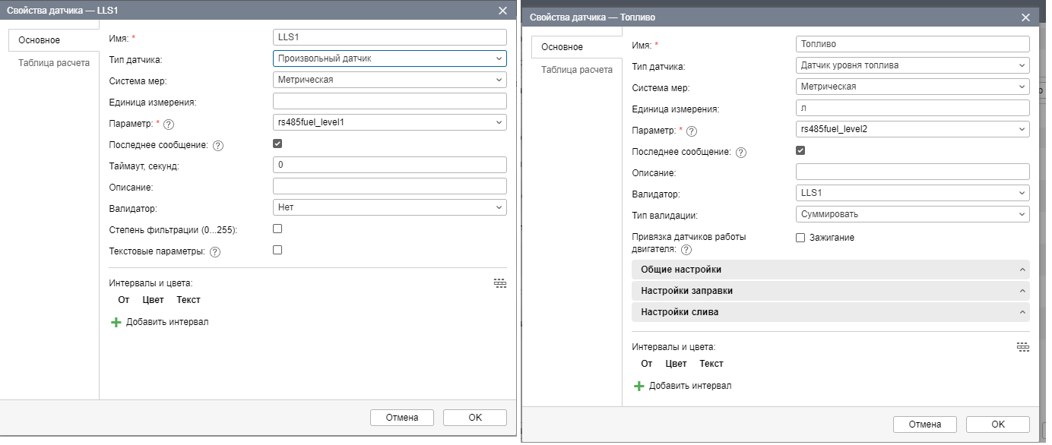Click intervals grid icon in LLS1 dialog

(499, 283)
